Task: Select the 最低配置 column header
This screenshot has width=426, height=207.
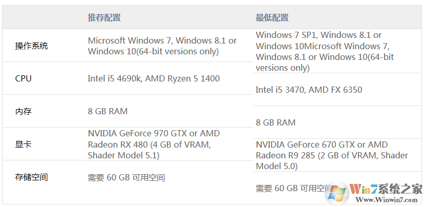Action: pyautogui.click(x=272, y=17)
